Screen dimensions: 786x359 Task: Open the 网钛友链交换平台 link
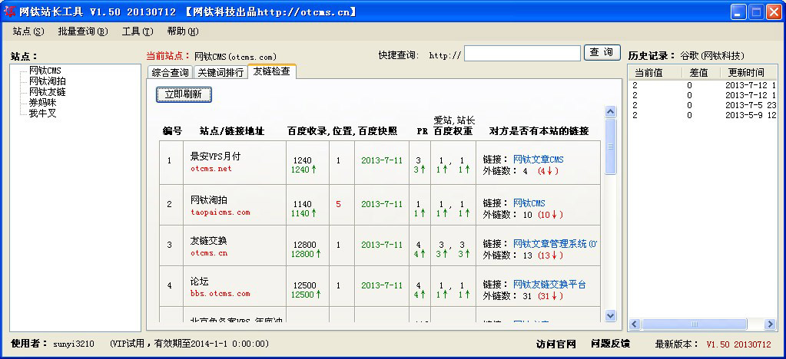coord(549,285)
